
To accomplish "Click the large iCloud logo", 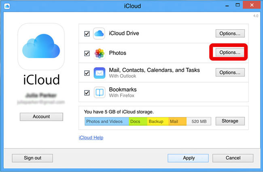I will [41, 46].
